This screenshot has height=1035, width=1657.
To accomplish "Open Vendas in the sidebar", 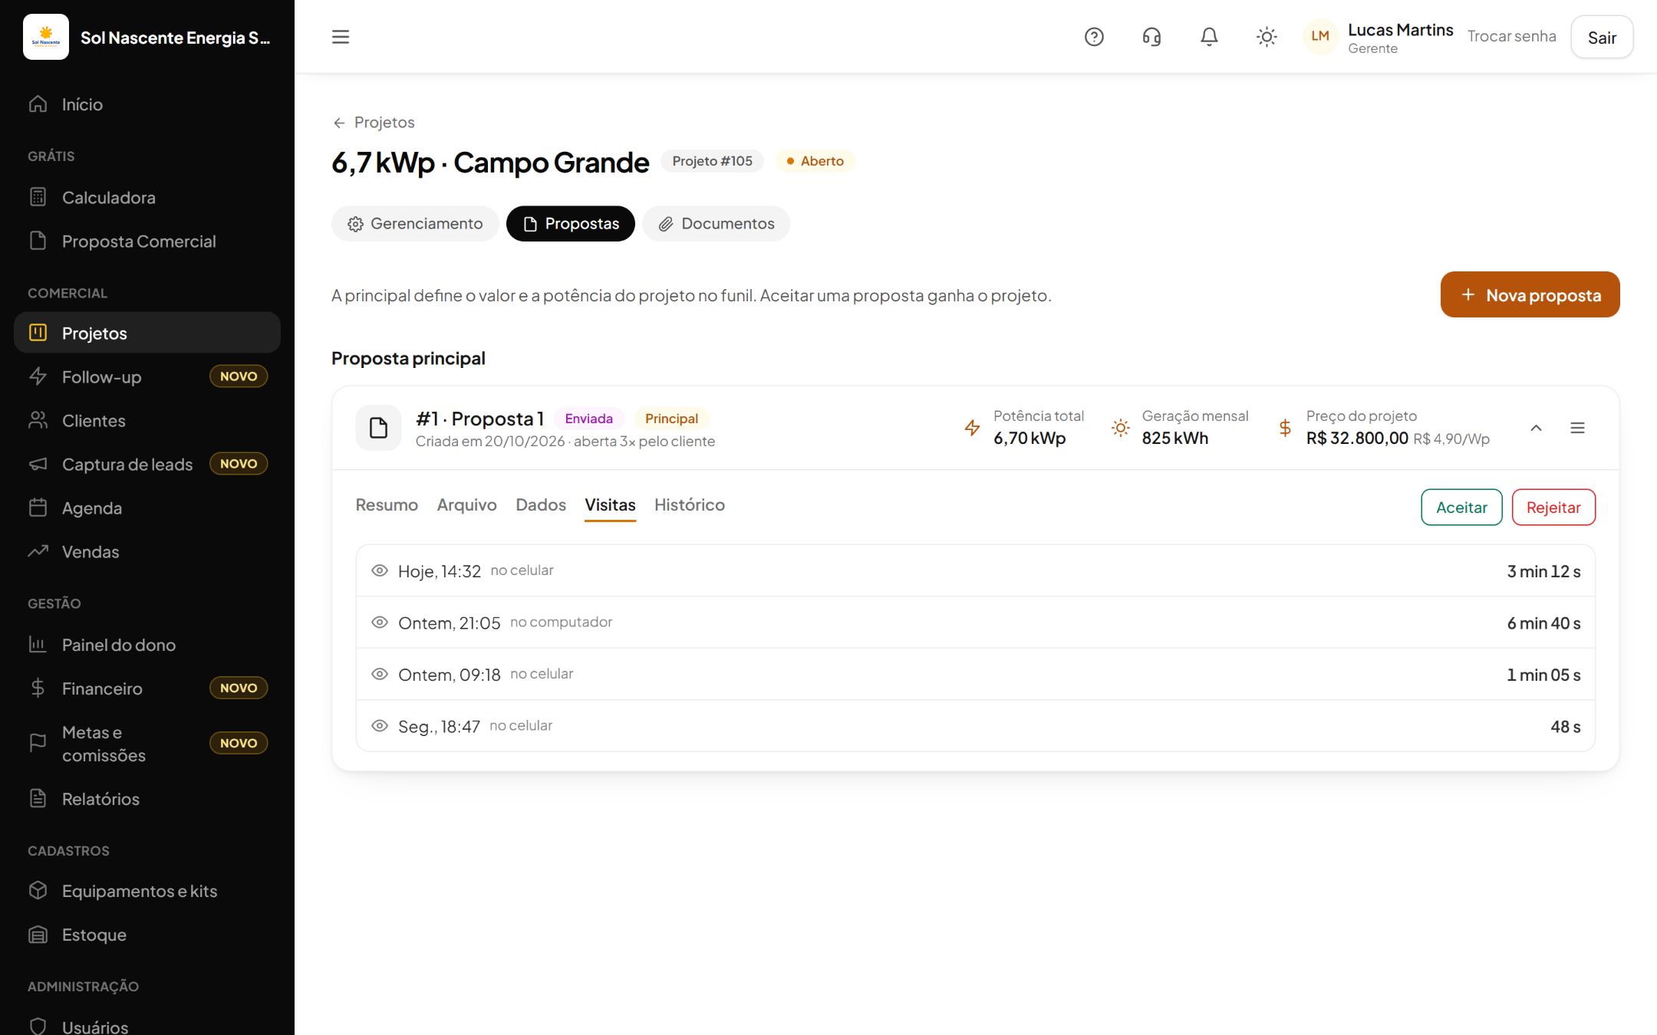I will click(x=147, y=552).
